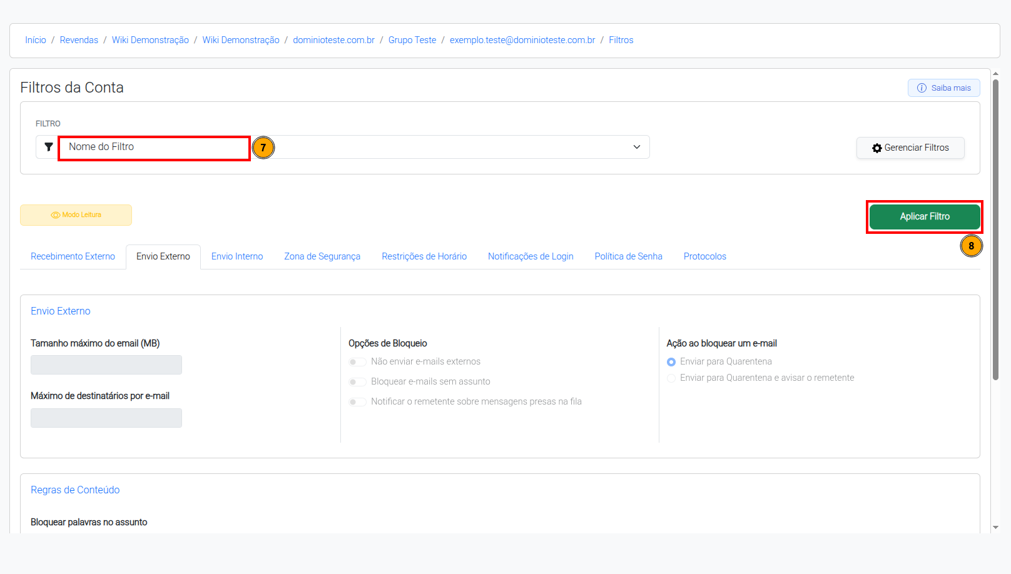The image size is (1011, 574).
Task: Click the info icon beside Saiba mais
Action: [x=922, y=88]
